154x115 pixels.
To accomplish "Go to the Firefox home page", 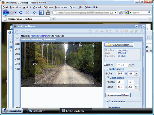I will pyautogui.click(x=34, y=12).
